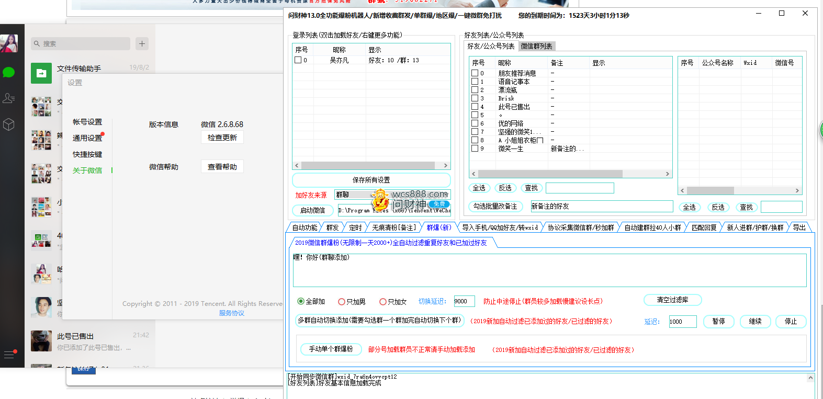Click the 新备注的好友 text field
This screenshot has width=823, height=399.
click(x=602, y=206)
